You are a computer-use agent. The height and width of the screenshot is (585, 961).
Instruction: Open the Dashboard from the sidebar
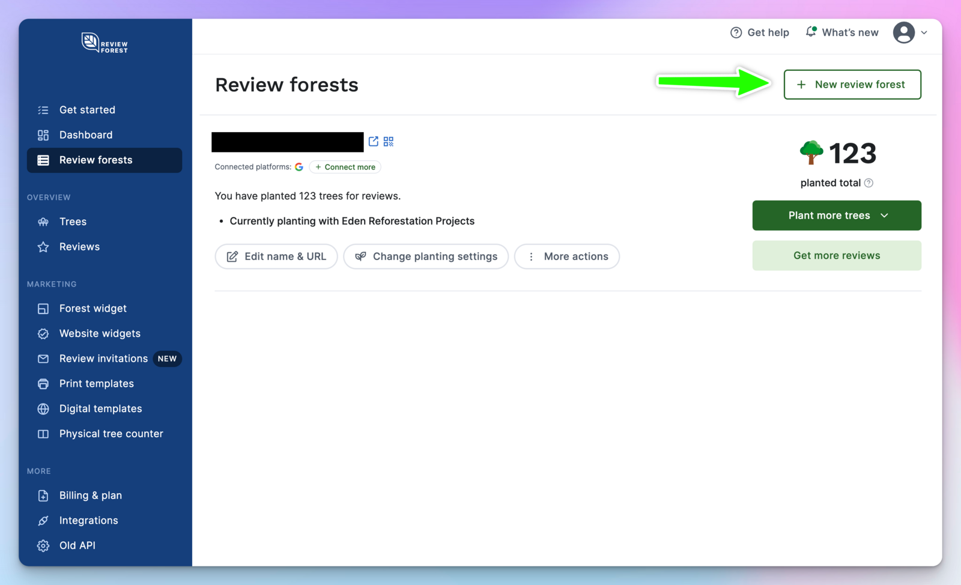[86, 135]
